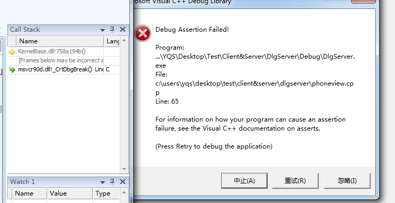395x203 pixels.
Task: Open Watch 1 window position dropdown arrow
Action: tap(102, 182)
